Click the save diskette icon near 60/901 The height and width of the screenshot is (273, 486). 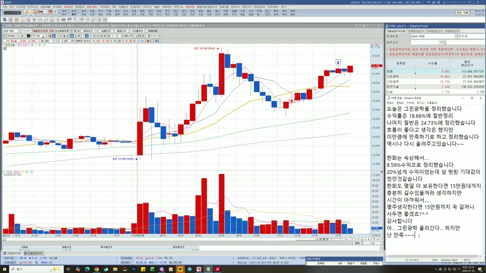point(139,36)
